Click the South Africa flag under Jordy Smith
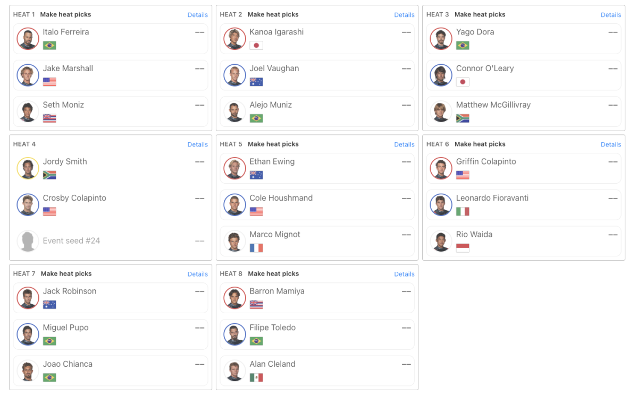This screenshot has width=638, height=405. coord(49,175)
